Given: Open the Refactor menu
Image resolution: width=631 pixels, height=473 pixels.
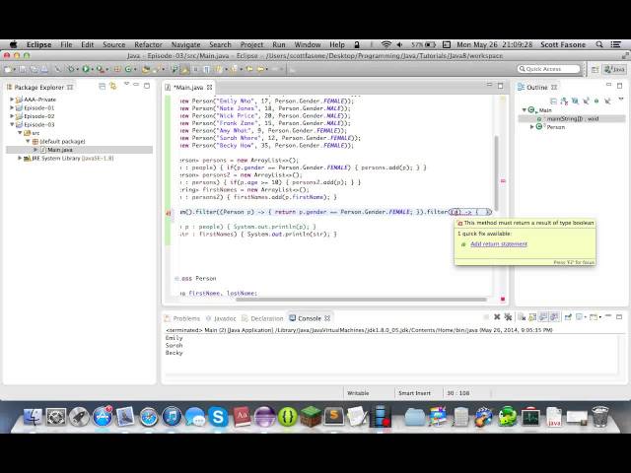Looking at the screenshot, I should click(148, 44).
